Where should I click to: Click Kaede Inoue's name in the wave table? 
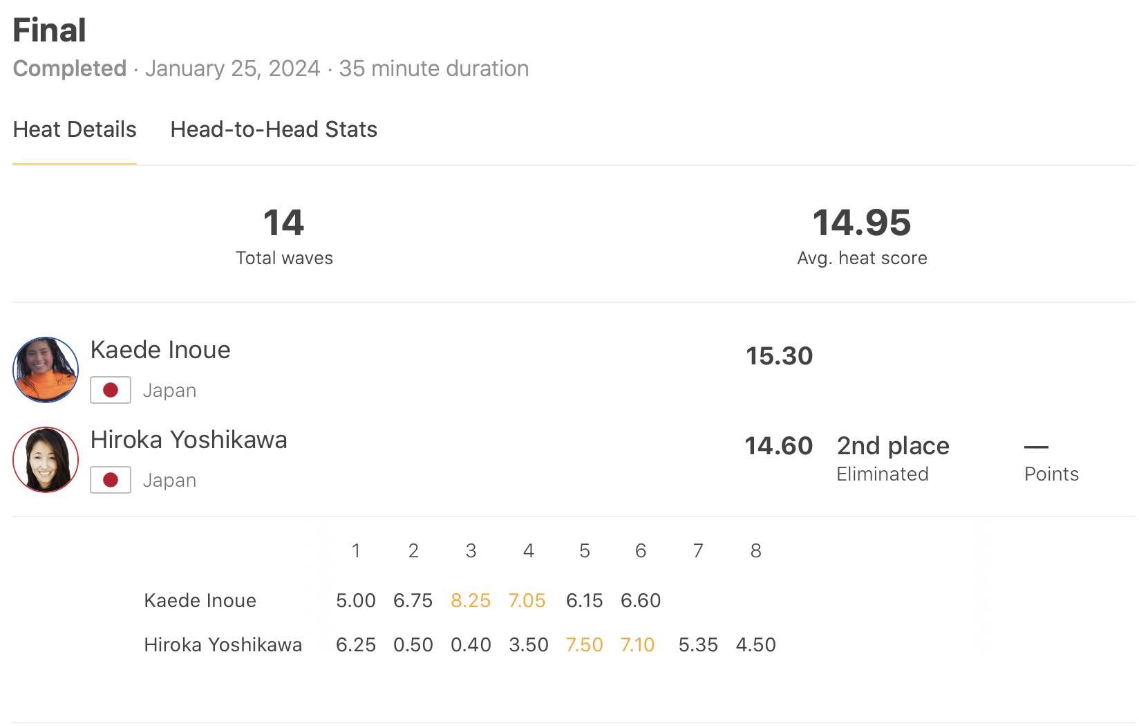click(200, 600)
